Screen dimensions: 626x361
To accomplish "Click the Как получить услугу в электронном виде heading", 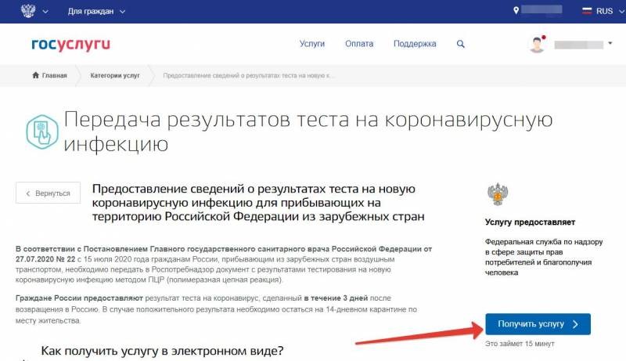I will tap(162, 351).
